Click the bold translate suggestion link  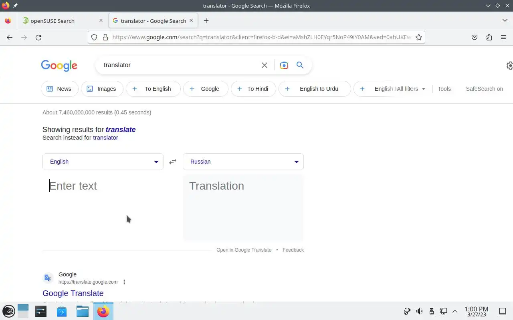121,130
